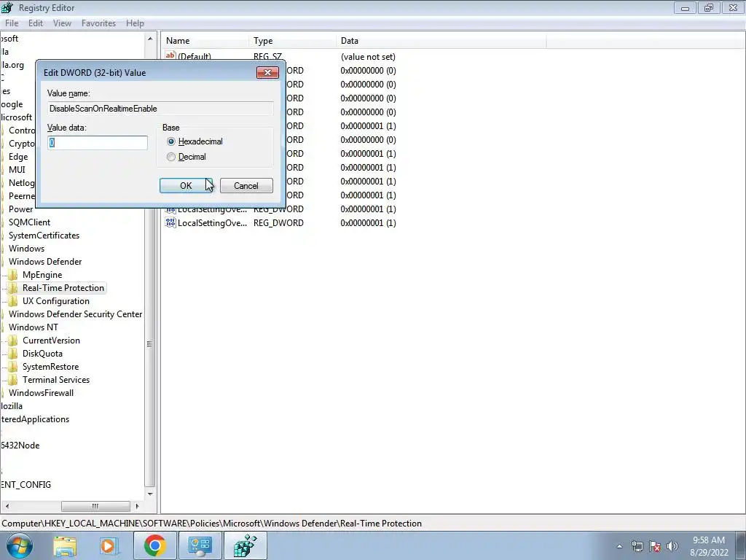This screenshot has width=746, height=560.
Task: Open Google Chrome from the taskbar
Action: (x=155, y=545)
